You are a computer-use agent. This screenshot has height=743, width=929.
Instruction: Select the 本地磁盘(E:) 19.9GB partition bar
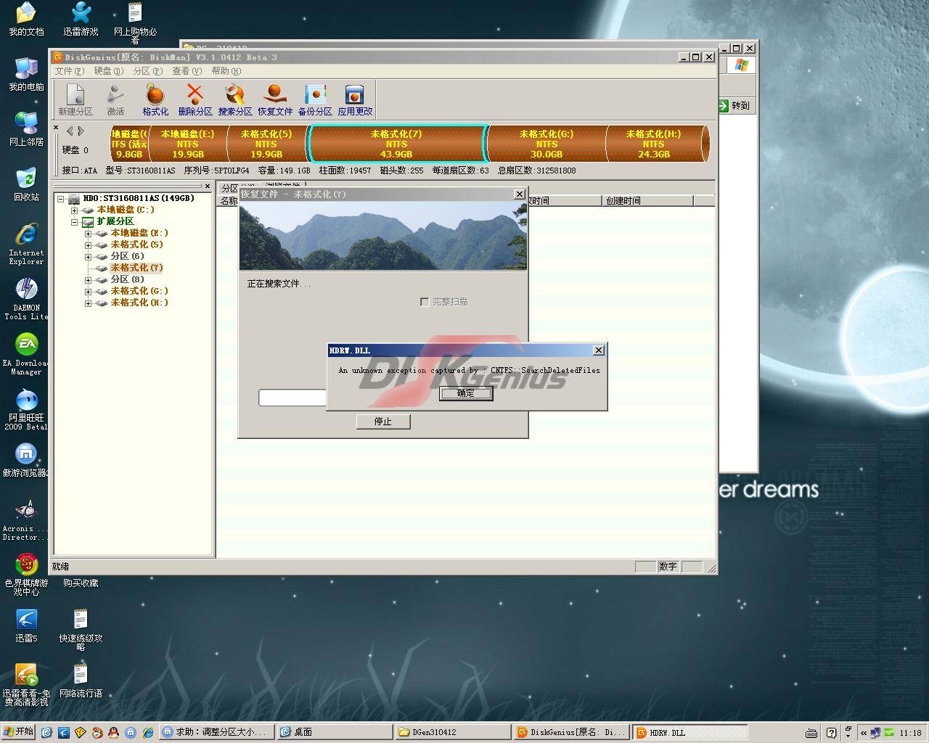point(188,144)
